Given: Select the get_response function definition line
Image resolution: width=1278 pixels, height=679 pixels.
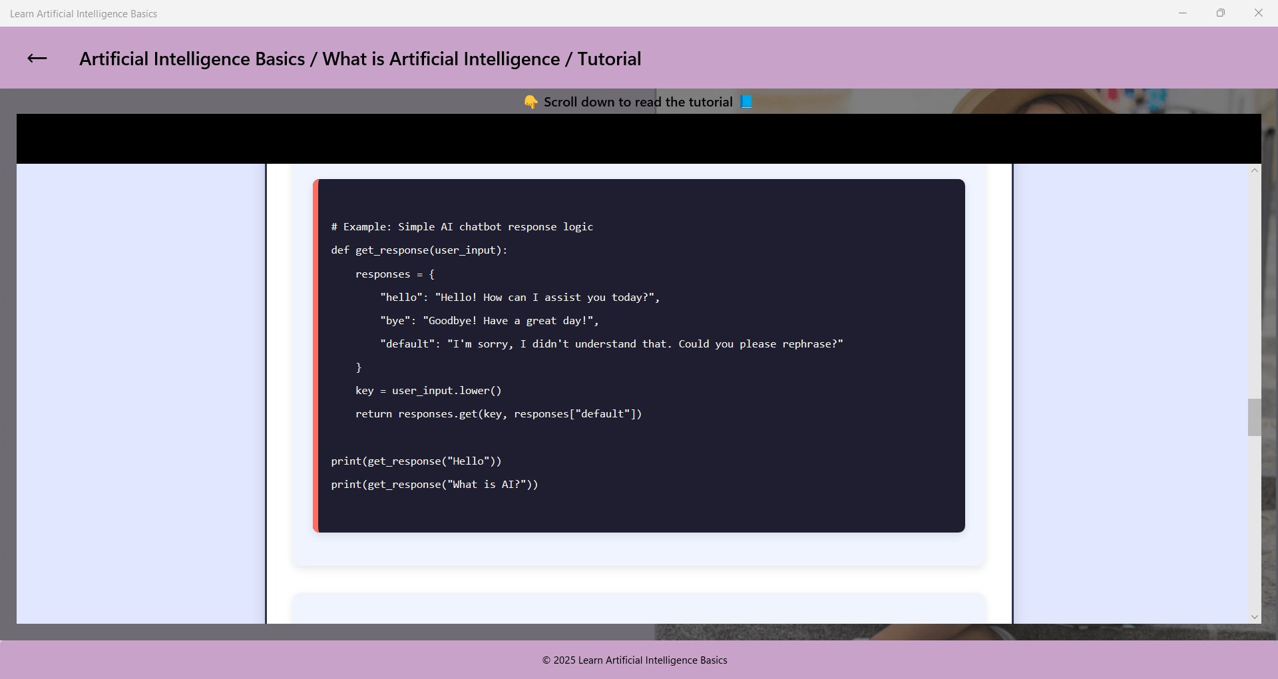Looking at the screenshot, I should click(x=419, y=250).
